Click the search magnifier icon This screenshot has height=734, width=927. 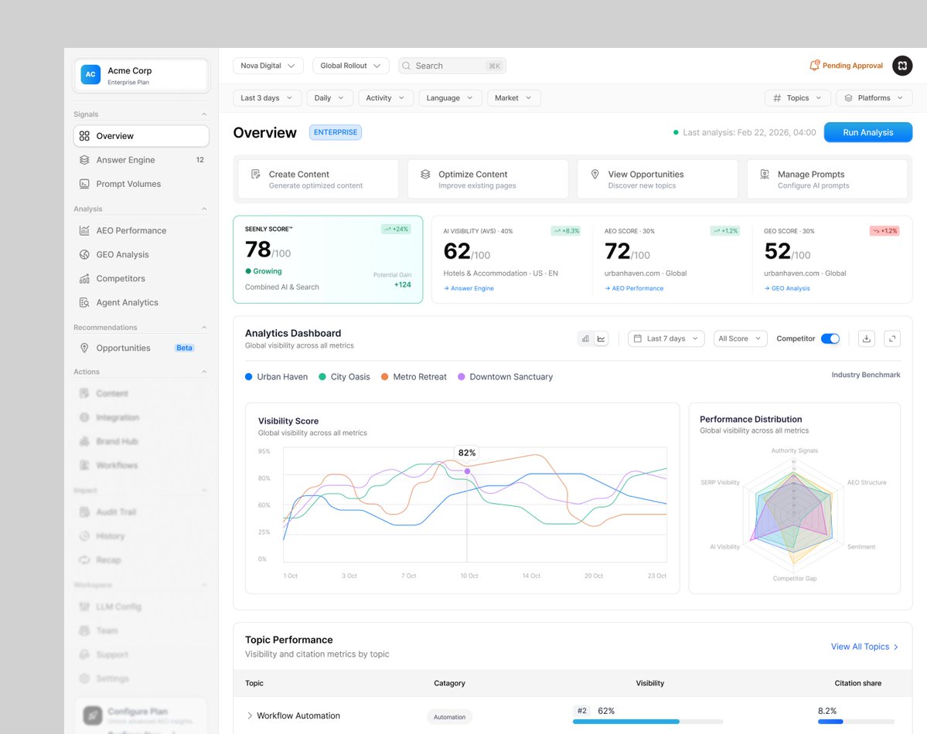[x=406, y=66]
